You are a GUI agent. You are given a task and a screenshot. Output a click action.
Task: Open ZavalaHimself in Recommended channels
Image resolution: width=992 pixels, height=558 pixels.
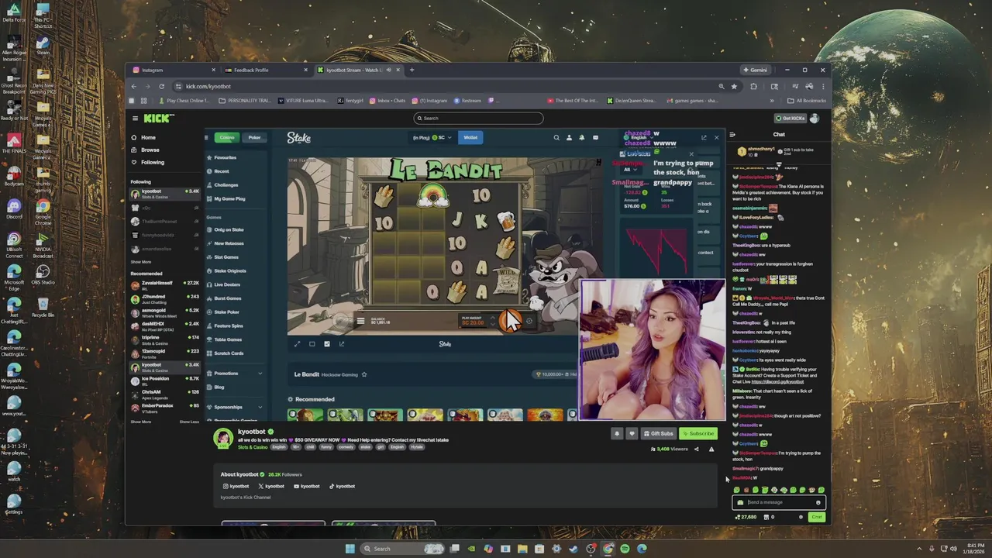click(x=165, y=284)
